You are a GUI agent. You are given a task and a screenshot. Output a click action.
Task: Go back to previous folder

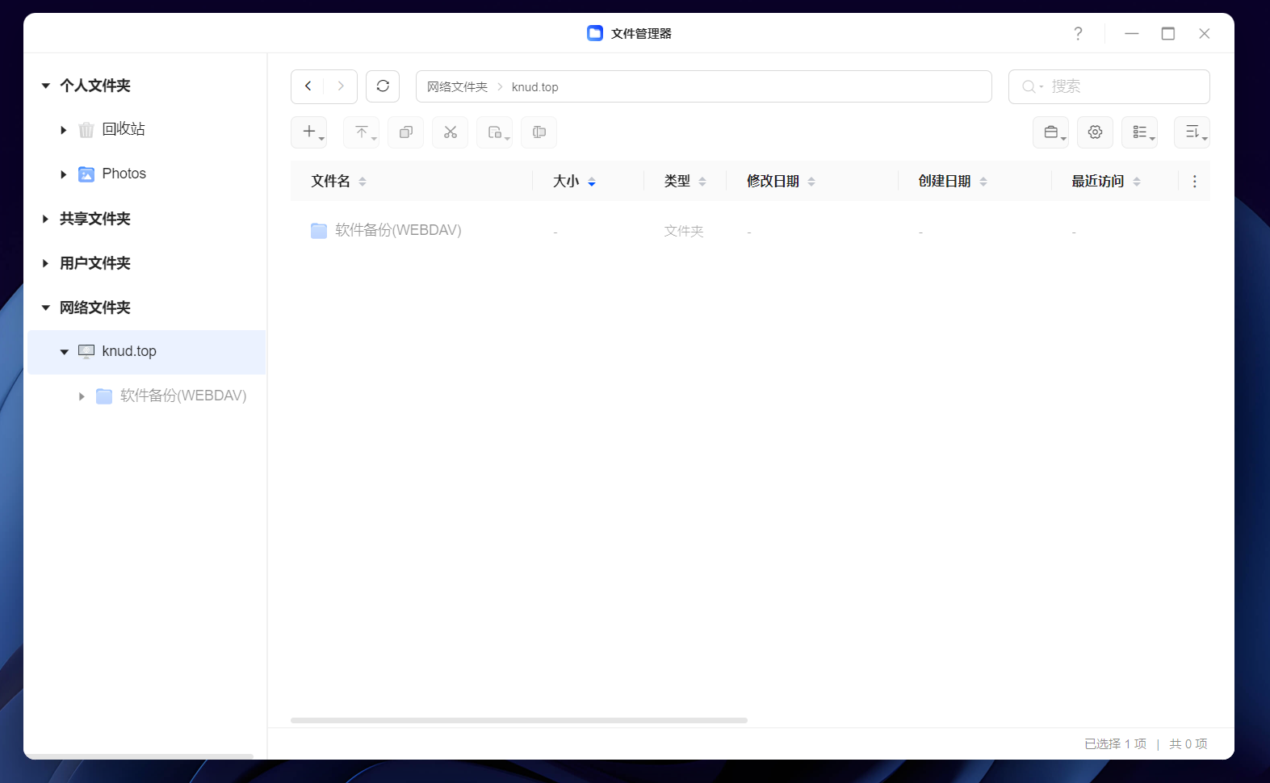[x=308, y=86]
